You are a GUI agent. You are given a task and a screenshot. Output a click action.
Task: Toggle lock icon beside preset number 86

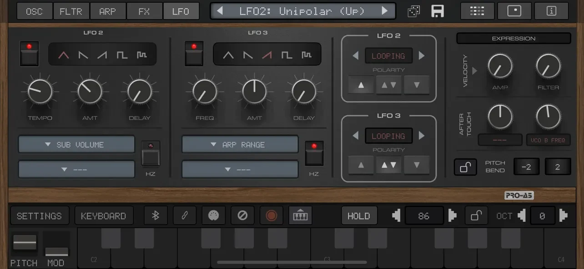pos(476,215)
